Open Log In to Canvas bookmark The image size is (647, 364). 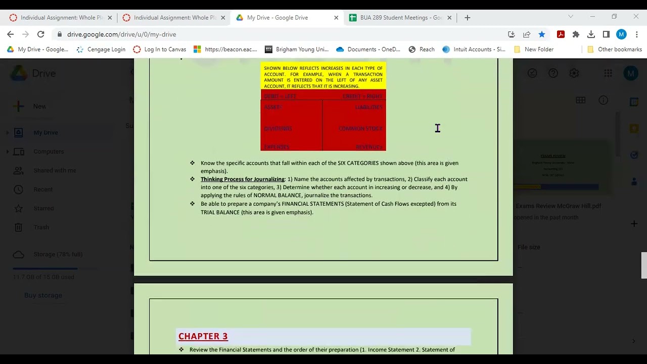[x=160, y=50]
